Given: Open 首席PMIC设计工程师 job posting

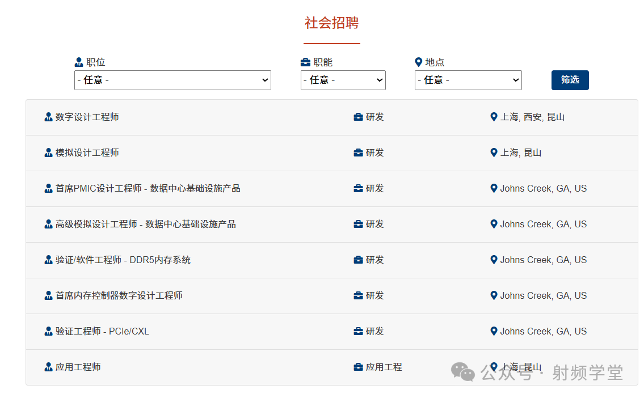Looking at the screenshot, I should tap(148, 189).
